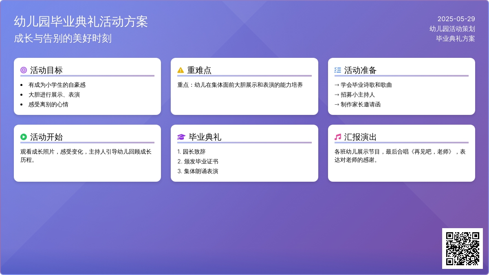489x275 pixels.
Task: Click the card heading 重难点
Action: 199,70
